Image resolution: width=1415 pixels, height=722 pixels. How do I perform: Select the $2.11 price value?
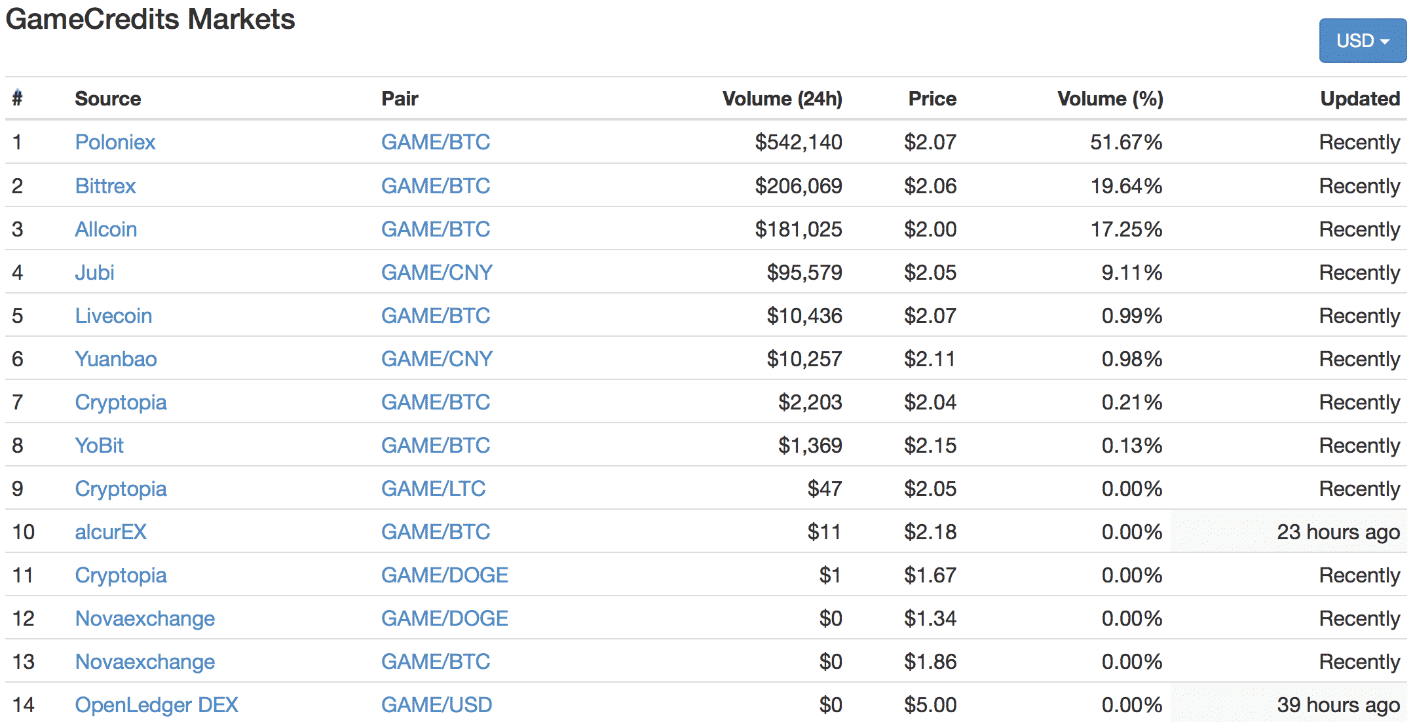click(930, 358)
